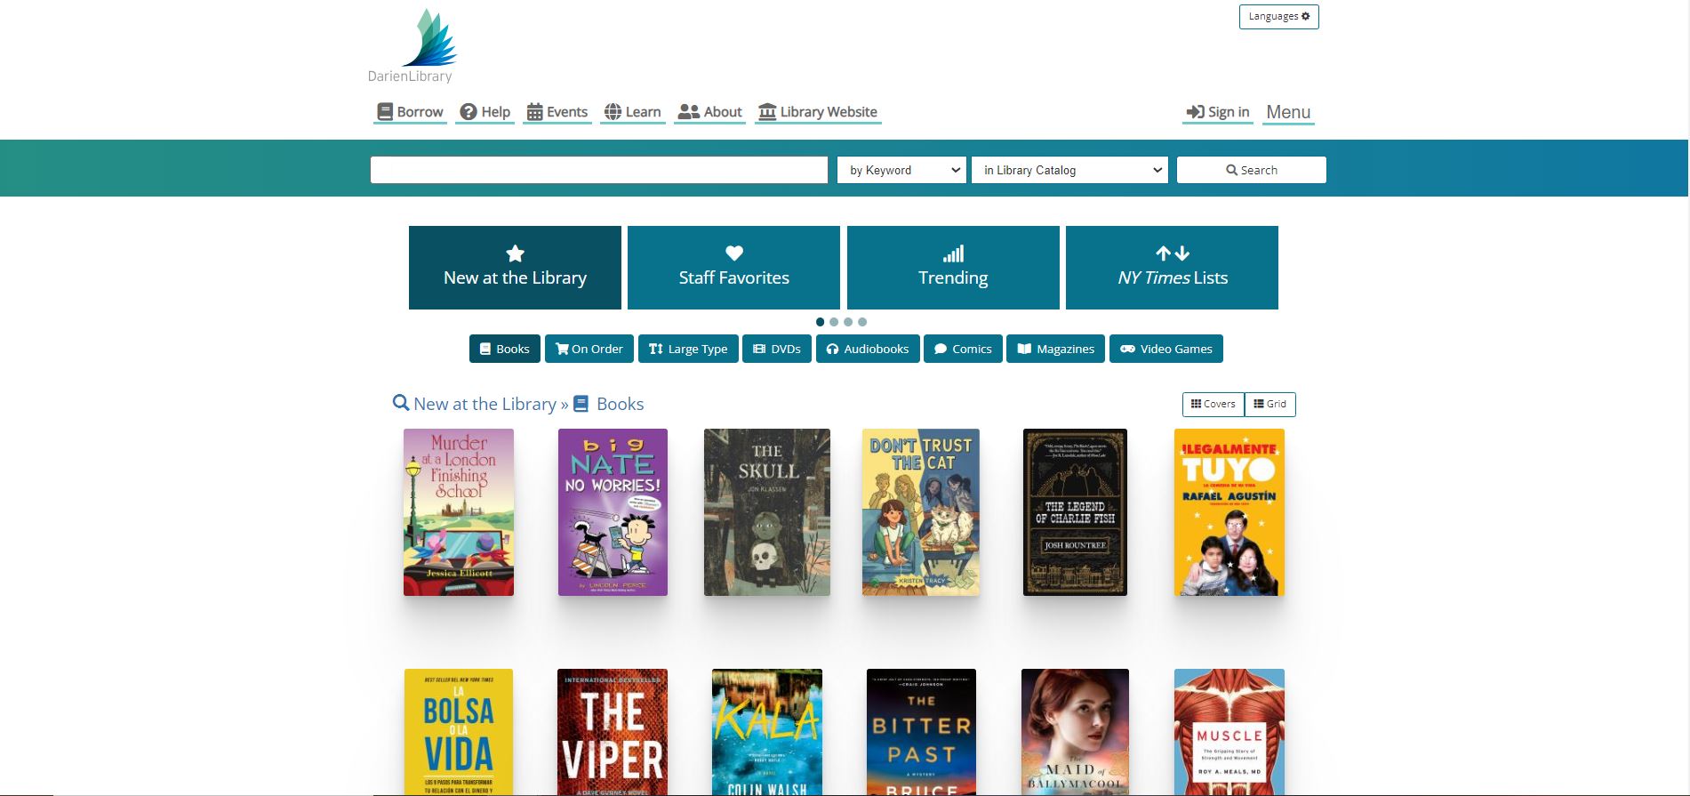
Task: Open The Legend of Charlie Fish cover
Action: [x=1075, y=512]
